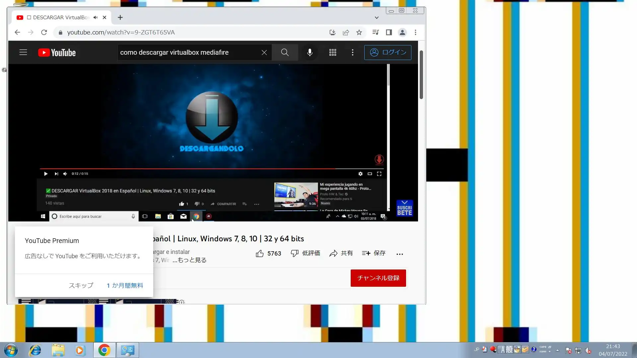The height and width of the screenshot is (358, 637).
Task: Clear the search box with X
Action: [x=264, y=52]
